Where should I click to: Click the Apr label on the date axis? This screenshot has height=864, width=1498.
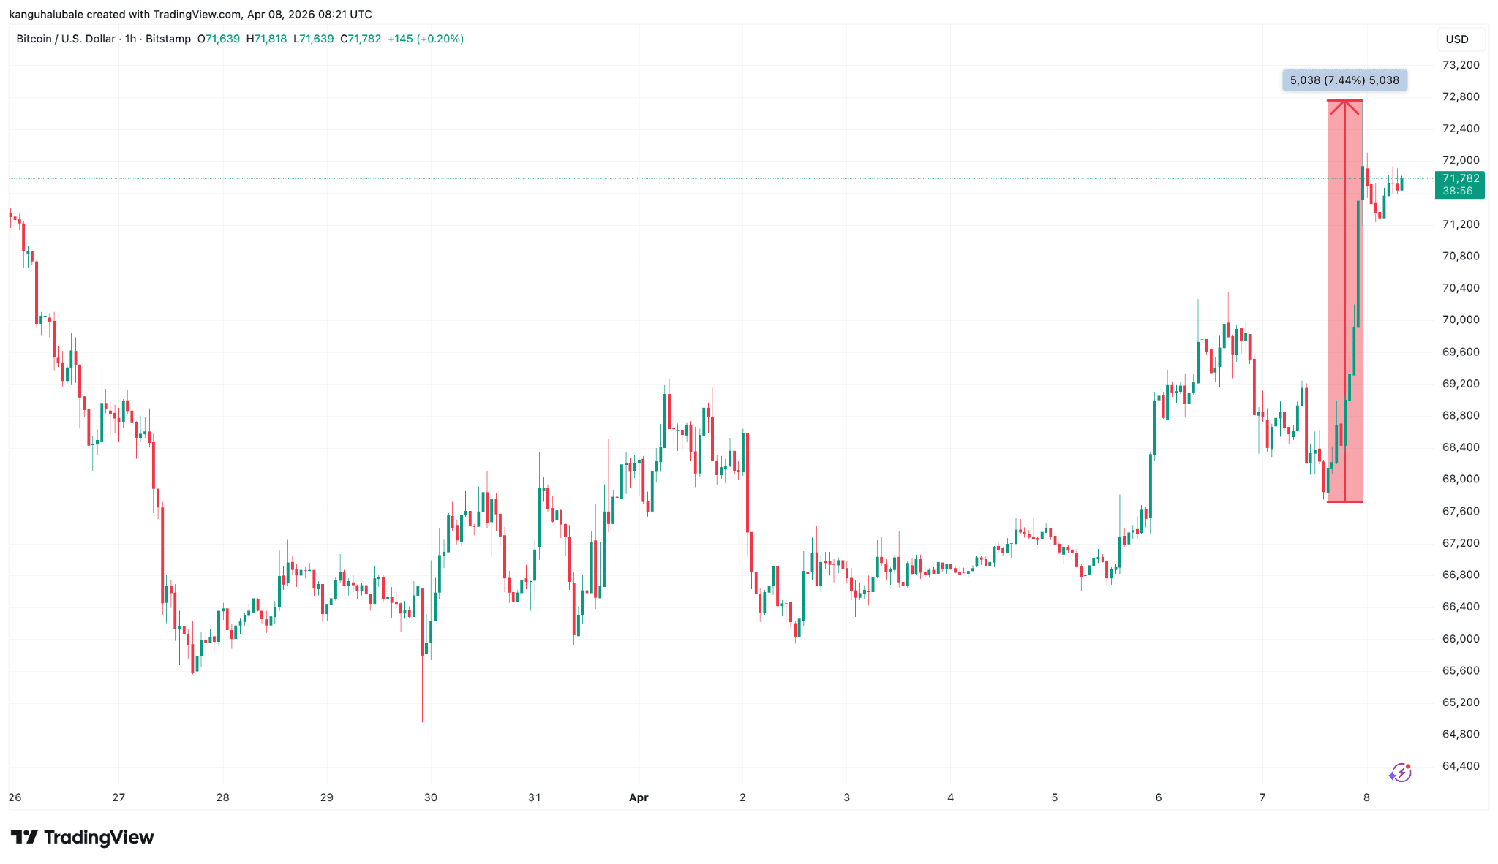pyautogui.click(x=639, y=797)
